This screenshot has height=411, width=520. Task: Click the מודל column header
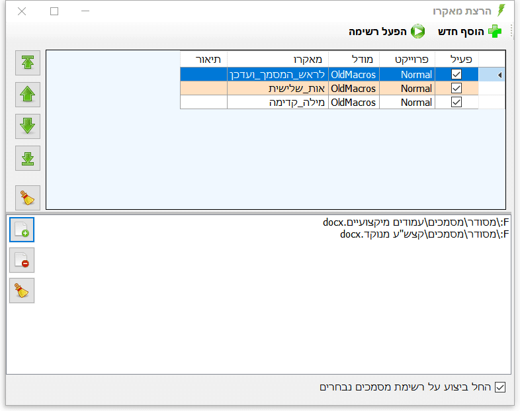click(354, 60)
